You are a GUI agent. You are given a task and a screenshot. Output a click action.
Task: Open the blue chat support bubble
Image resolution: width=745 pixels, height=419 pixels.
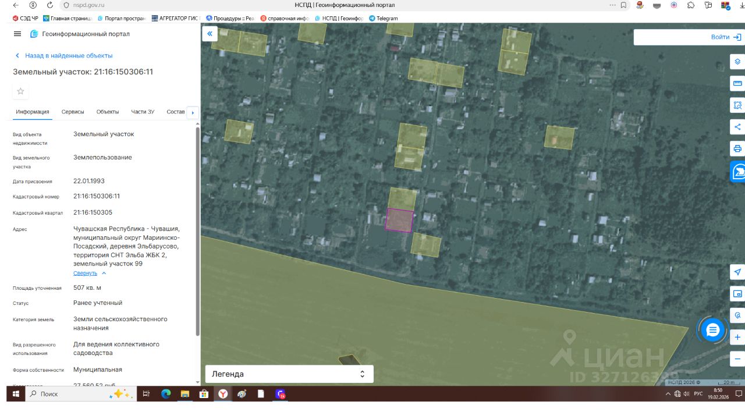coord(713,331)
